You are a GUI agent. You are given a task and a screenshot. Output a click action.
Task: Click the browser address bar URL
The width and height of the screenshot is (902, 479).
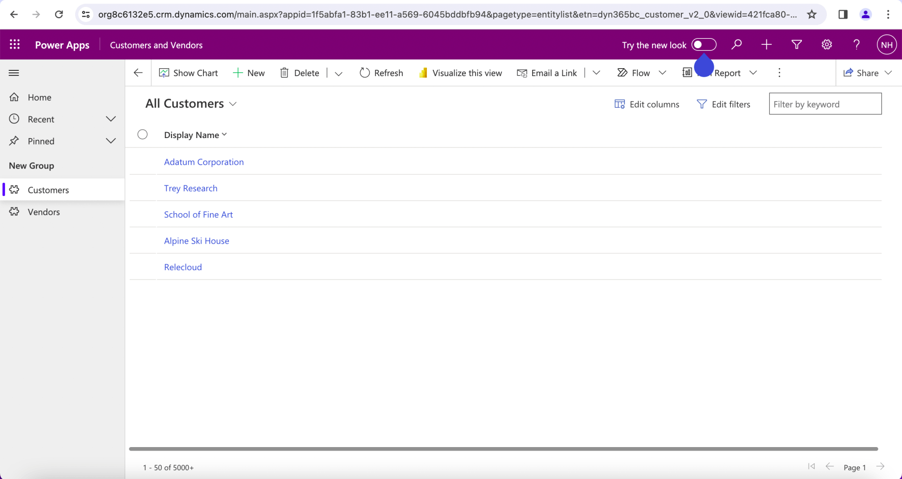point(447,14)
